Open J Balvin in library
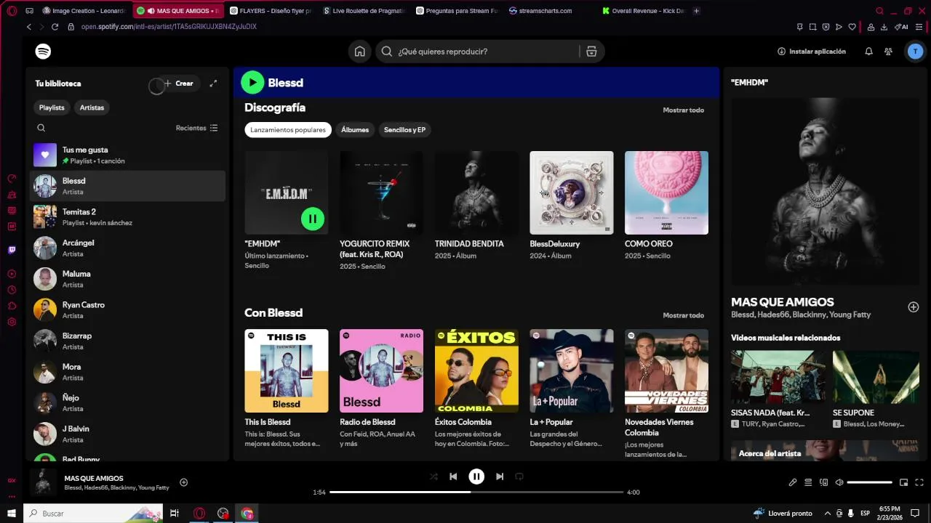 coord(127,434)
